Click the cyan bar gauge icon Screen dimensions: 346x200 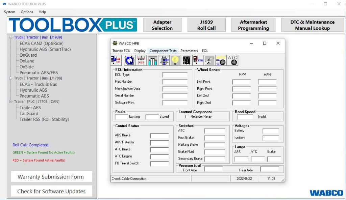click(153, 60)
